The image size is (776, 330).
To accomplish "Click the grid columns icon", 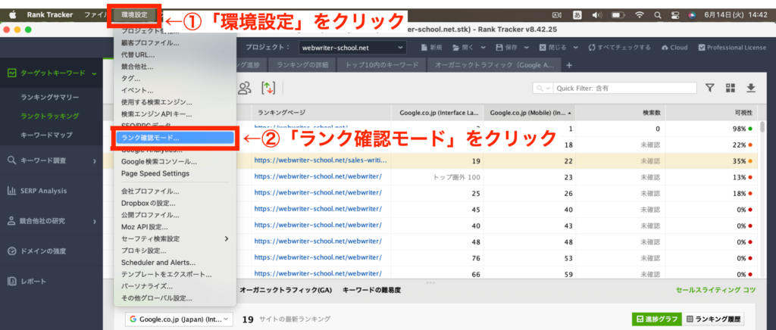I will [x=731, y=88].
